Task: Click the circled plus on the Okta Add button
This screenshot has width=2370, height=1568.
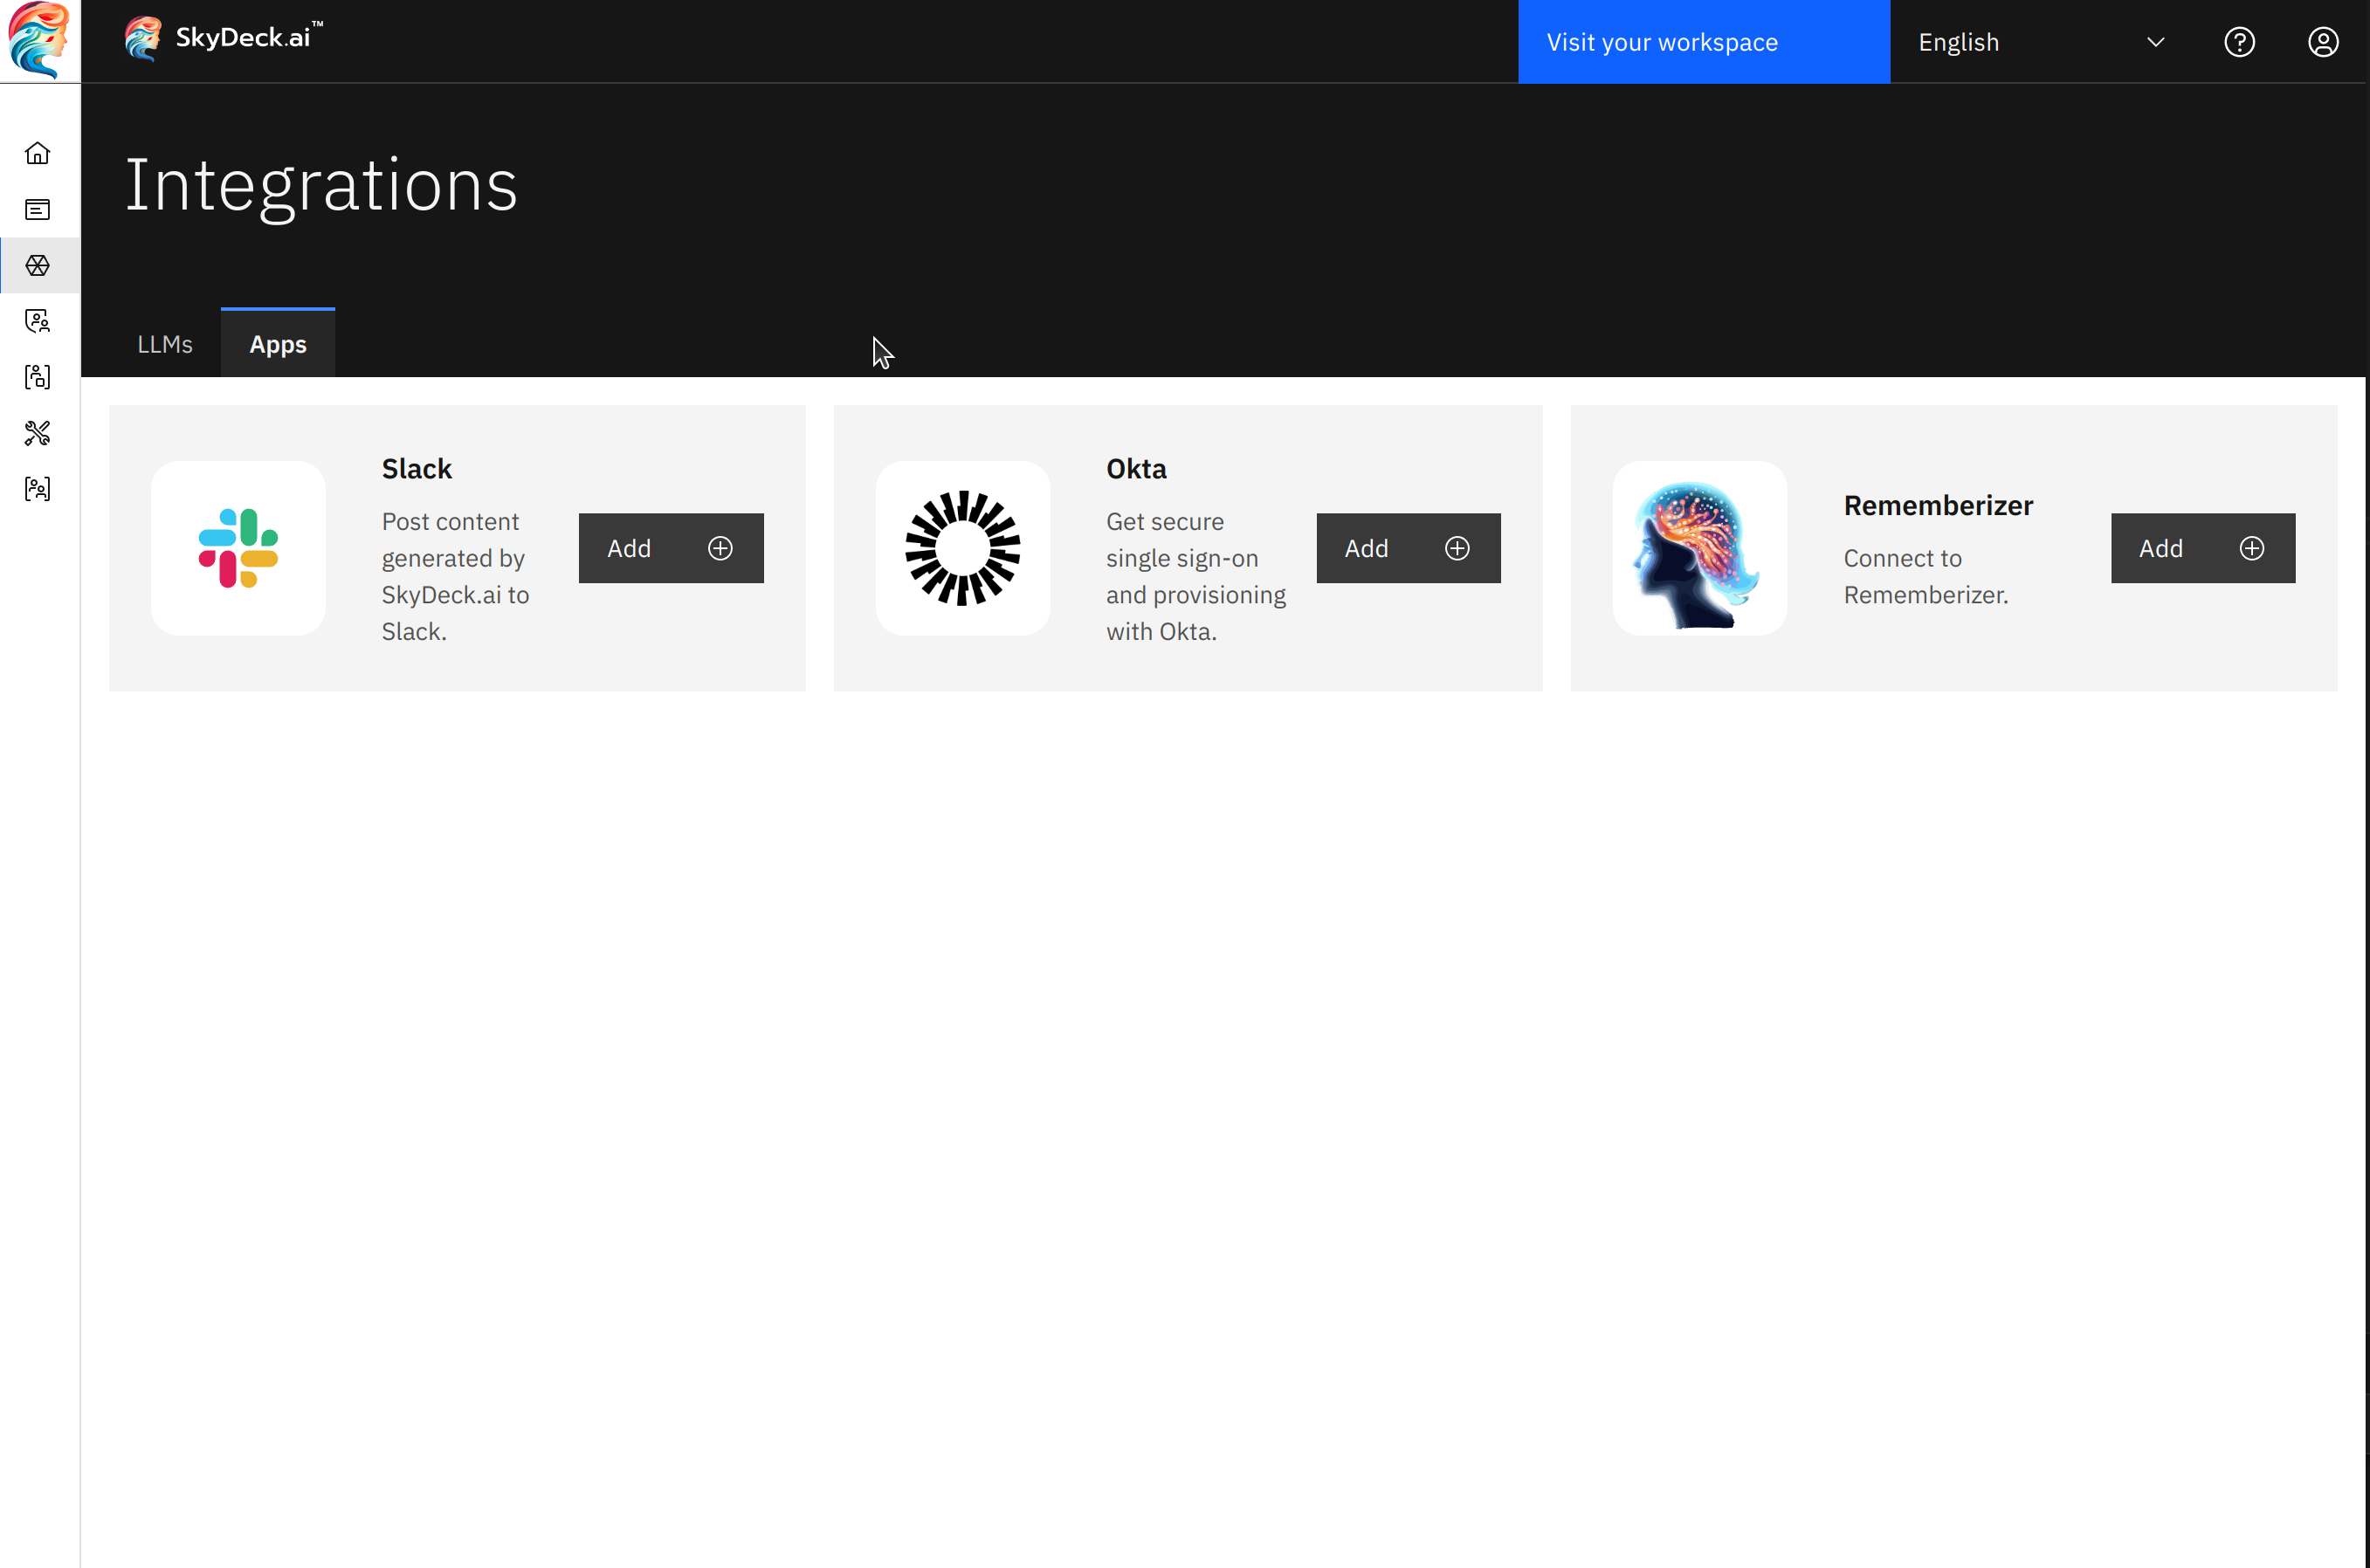Action: coord(1457,548)
